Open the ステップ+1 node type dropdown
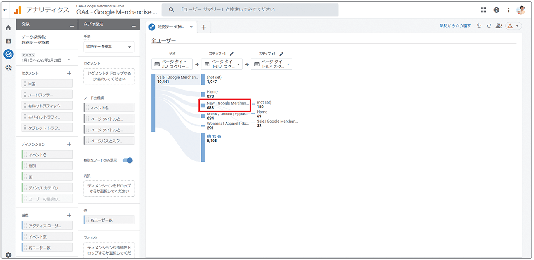 (x=222, y=64)
